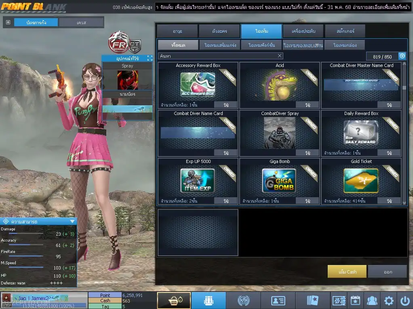Add inventory slots with plus button

click(402, 56)
